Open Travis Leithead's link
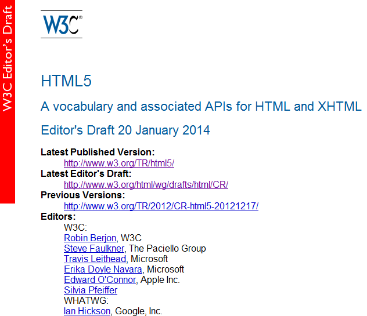The height and width of the screenshot is (316, 367). (96, 259)
